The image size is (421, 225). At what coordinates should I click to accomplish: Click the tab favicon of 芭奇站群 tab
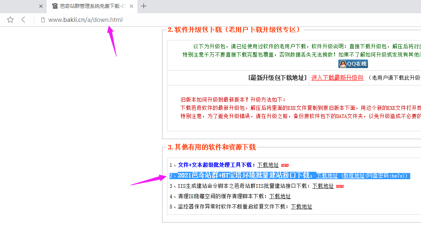(x=55, y=6)
